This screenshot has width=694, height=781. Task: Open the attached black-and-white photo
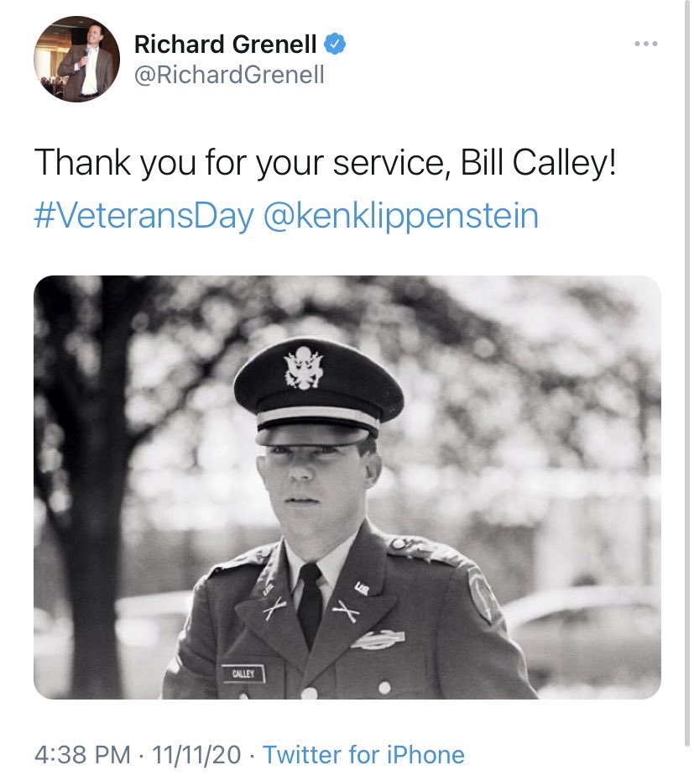point(347,487)
